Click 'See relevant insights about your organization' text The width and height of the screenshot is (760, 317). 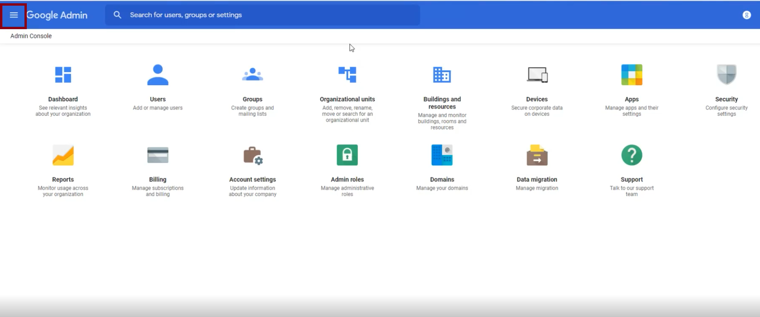(63, 111)
